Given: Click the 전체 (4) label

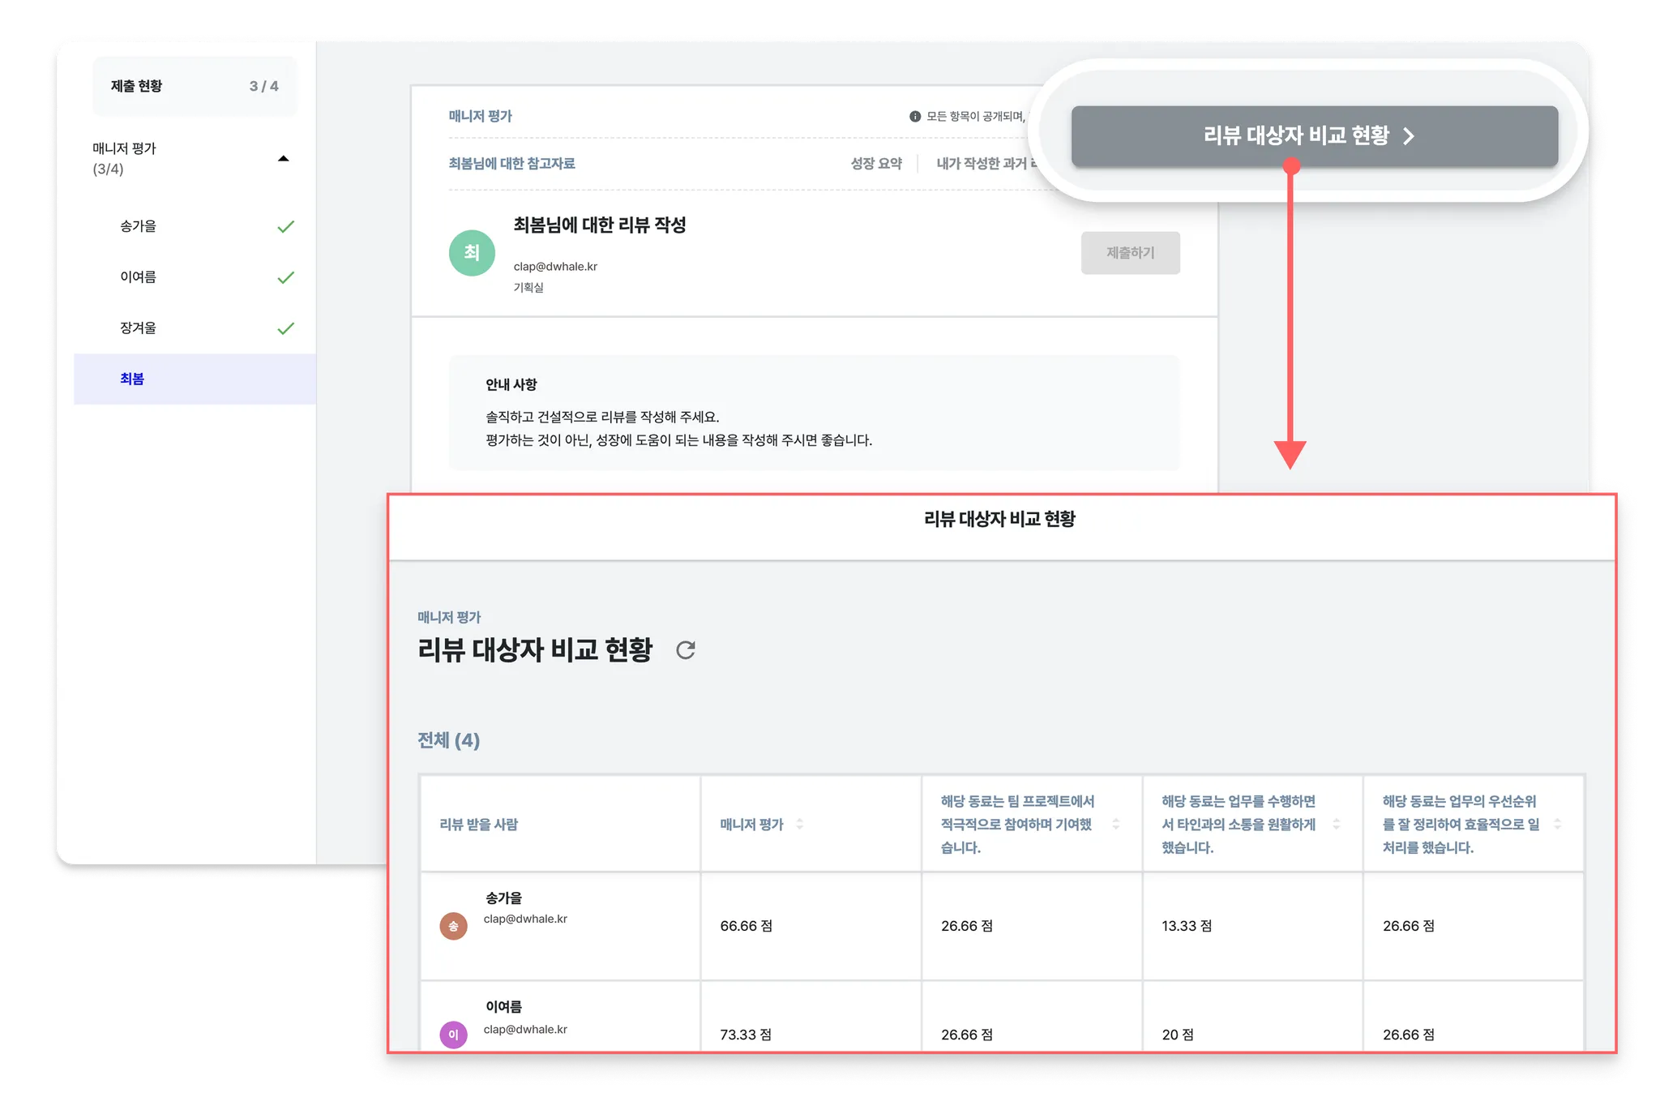Looking at the screenshot, I should (448, 740).
